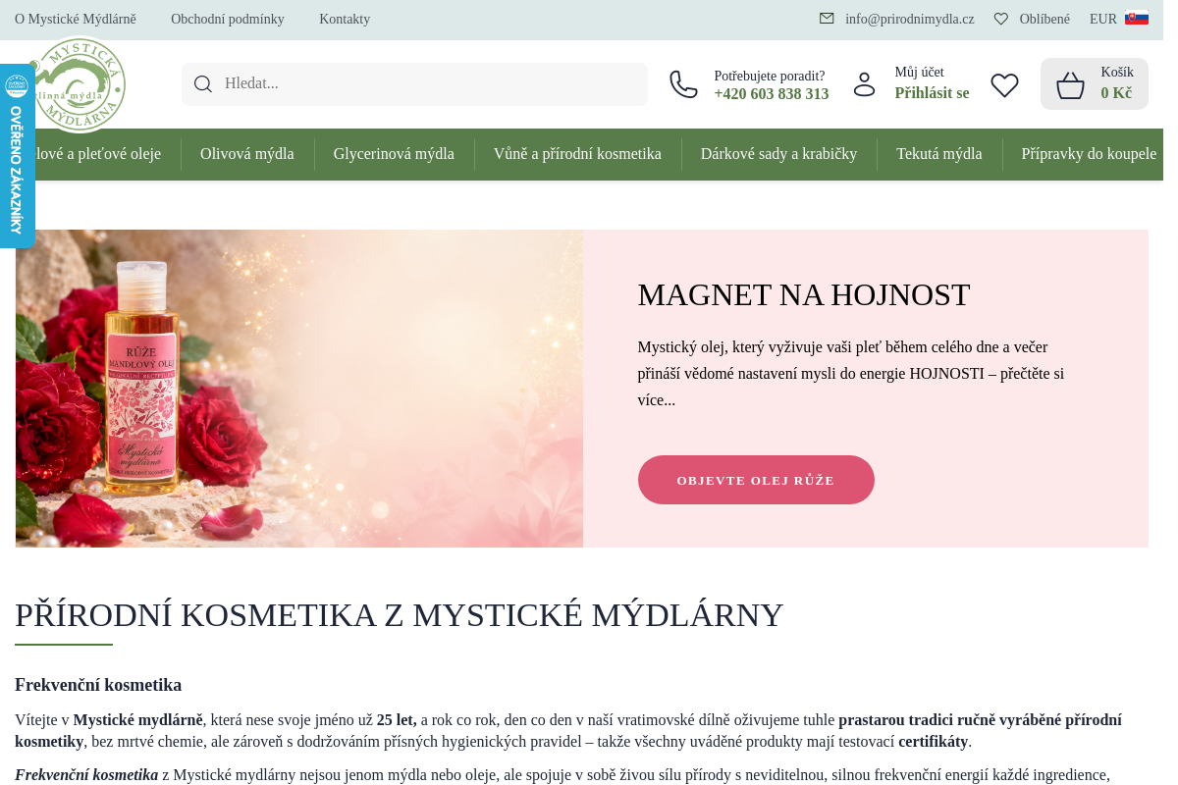Click the search magnifier icon
This screenshot has height=785, width=1178.
point(203,84)
